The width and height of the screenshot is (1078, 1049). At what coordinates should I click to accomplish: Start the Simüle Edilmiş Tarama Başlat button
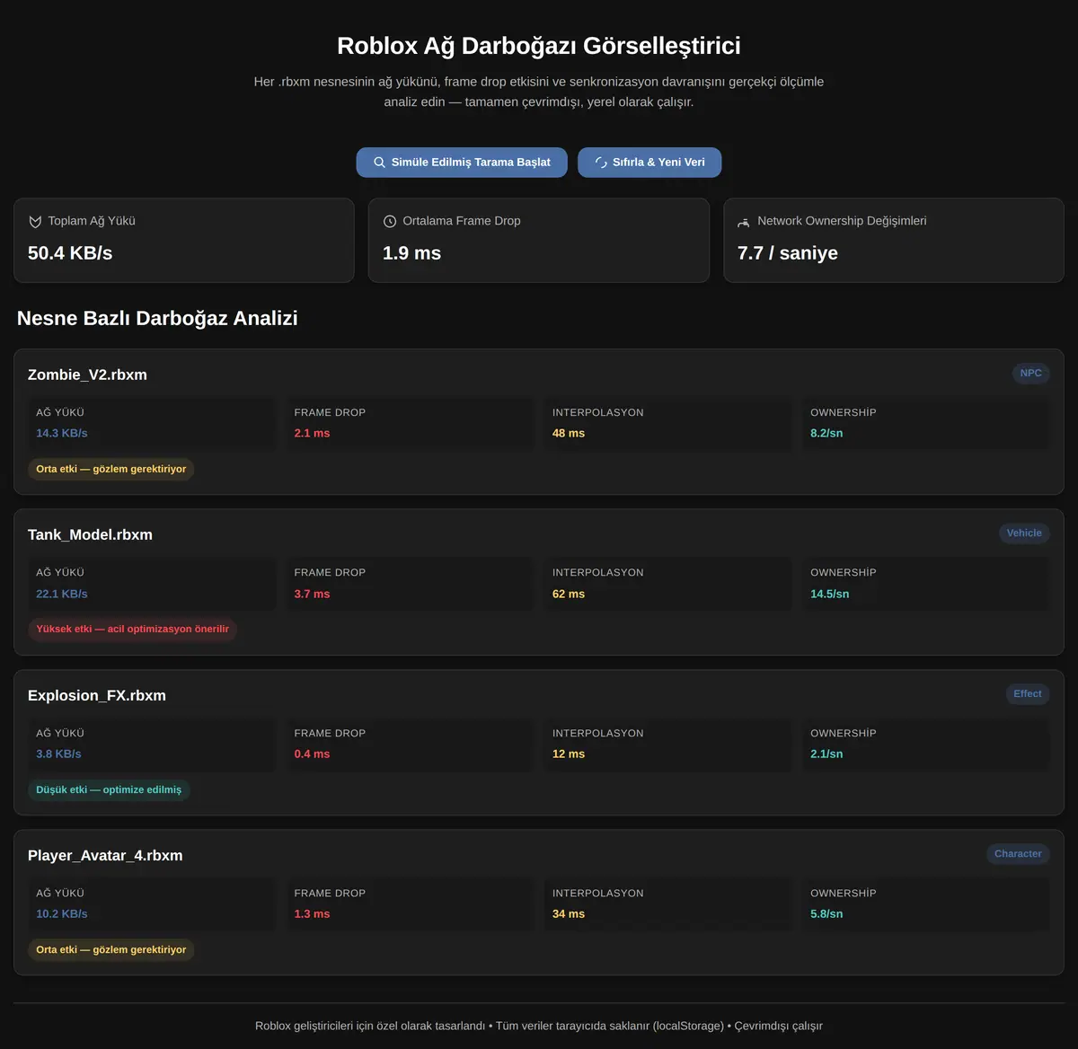(x=462, y=163)
